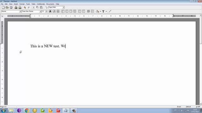Open Windows Start menu orb
The height and width of the screenshot is (113, 202).
click(3, 110)
